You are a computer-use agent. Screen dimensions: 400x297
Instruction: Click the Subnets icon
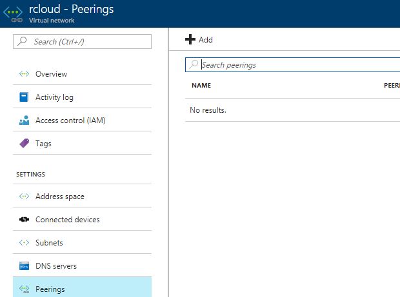(24, 242)
